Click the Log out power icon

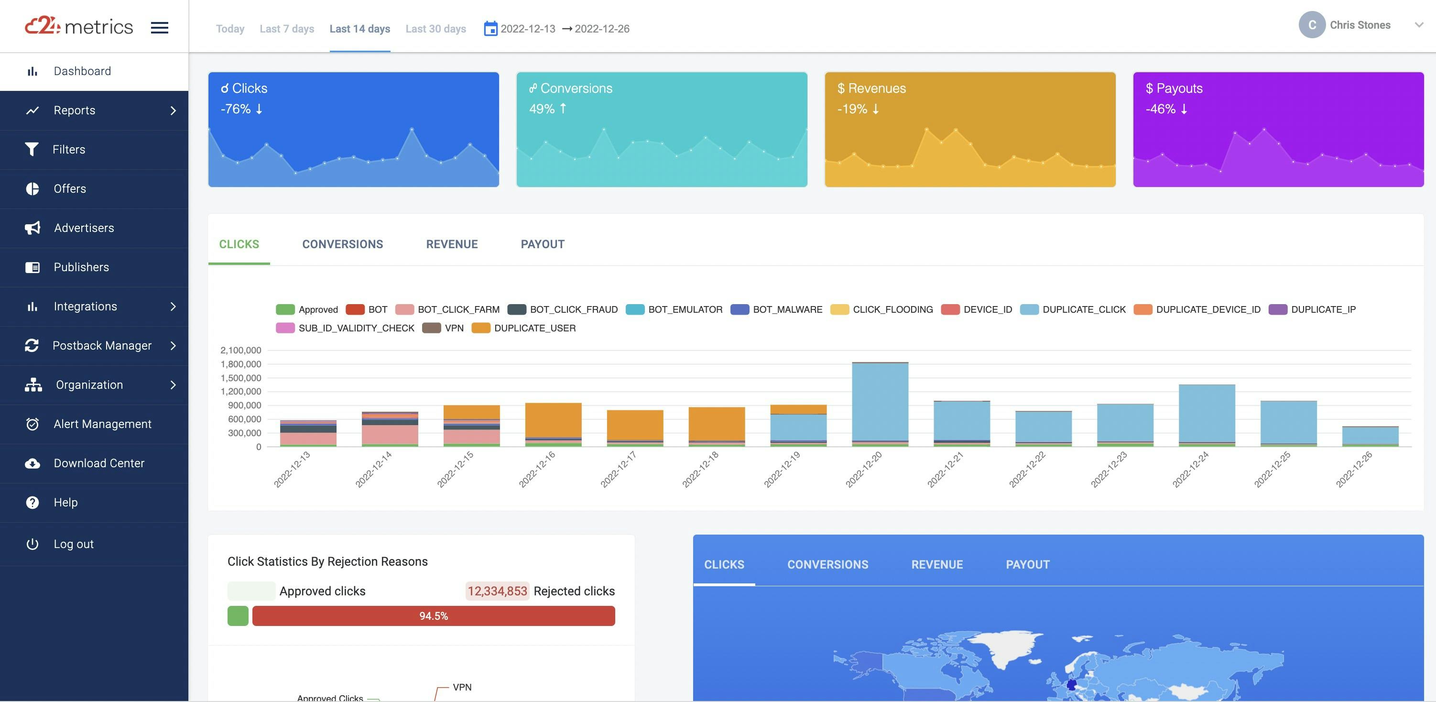[x=33, y=544]
